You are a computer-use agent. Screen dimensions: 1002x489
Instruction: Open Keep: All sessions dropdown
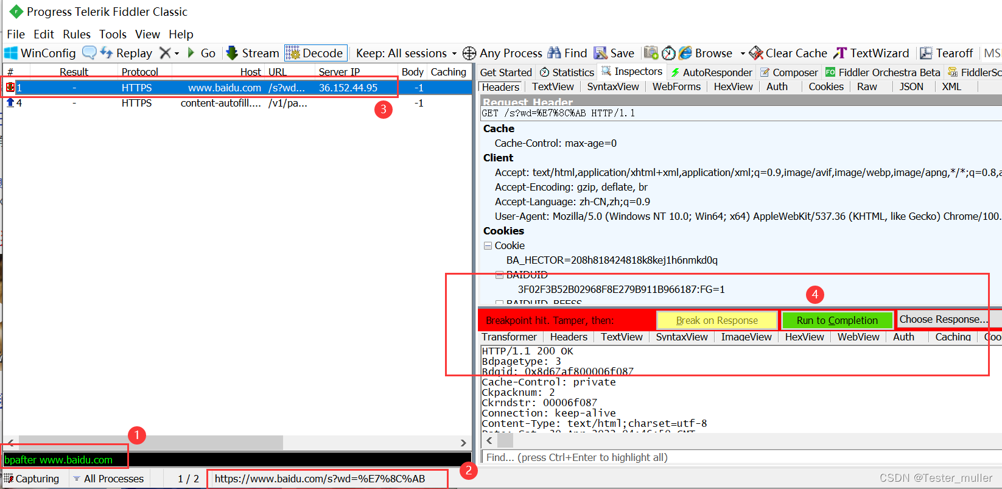coord(406,53)
